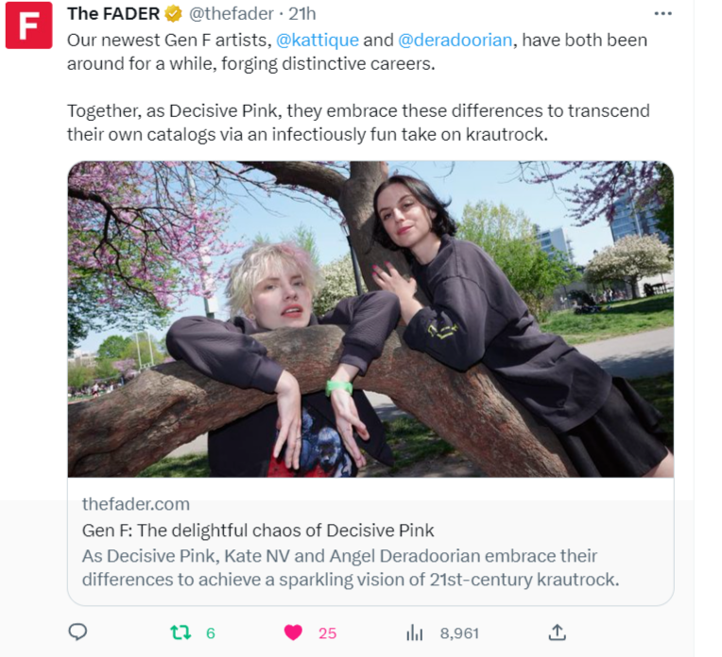The height and width of the screenshot is (657, 722).
Task: Open the 21h timestamp link
Action: (302, 14)
